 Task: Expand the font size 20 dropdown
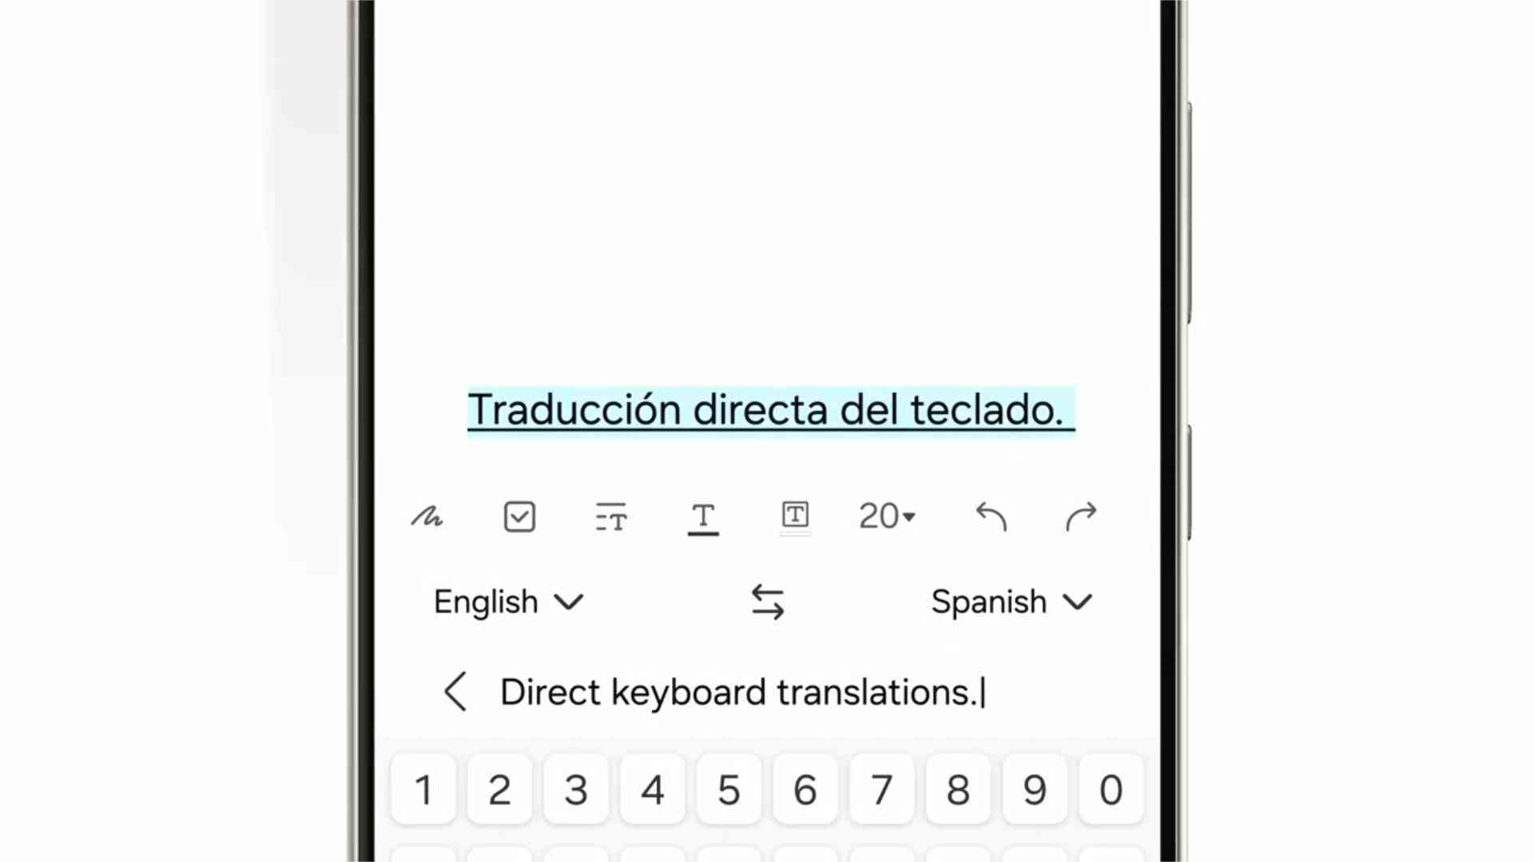887,516
